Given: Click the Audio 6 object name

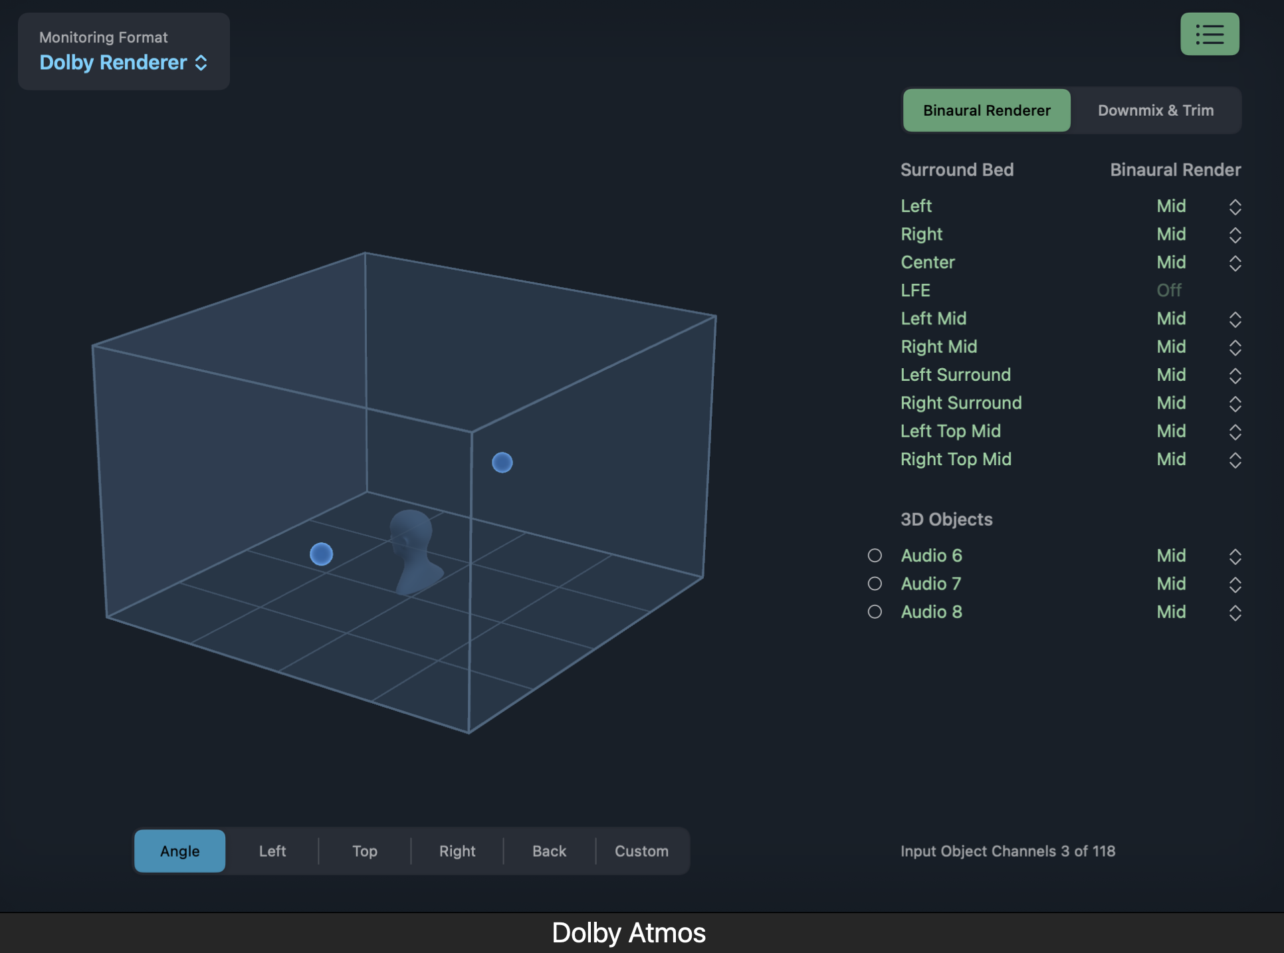Looking at the screenshot, I should (x=931, y=556).
